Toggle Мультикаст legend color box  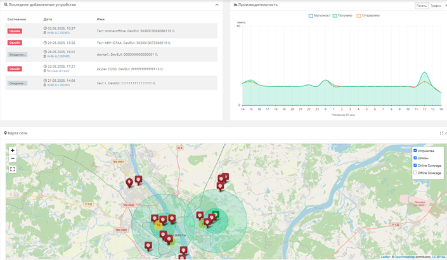point(311,16)
